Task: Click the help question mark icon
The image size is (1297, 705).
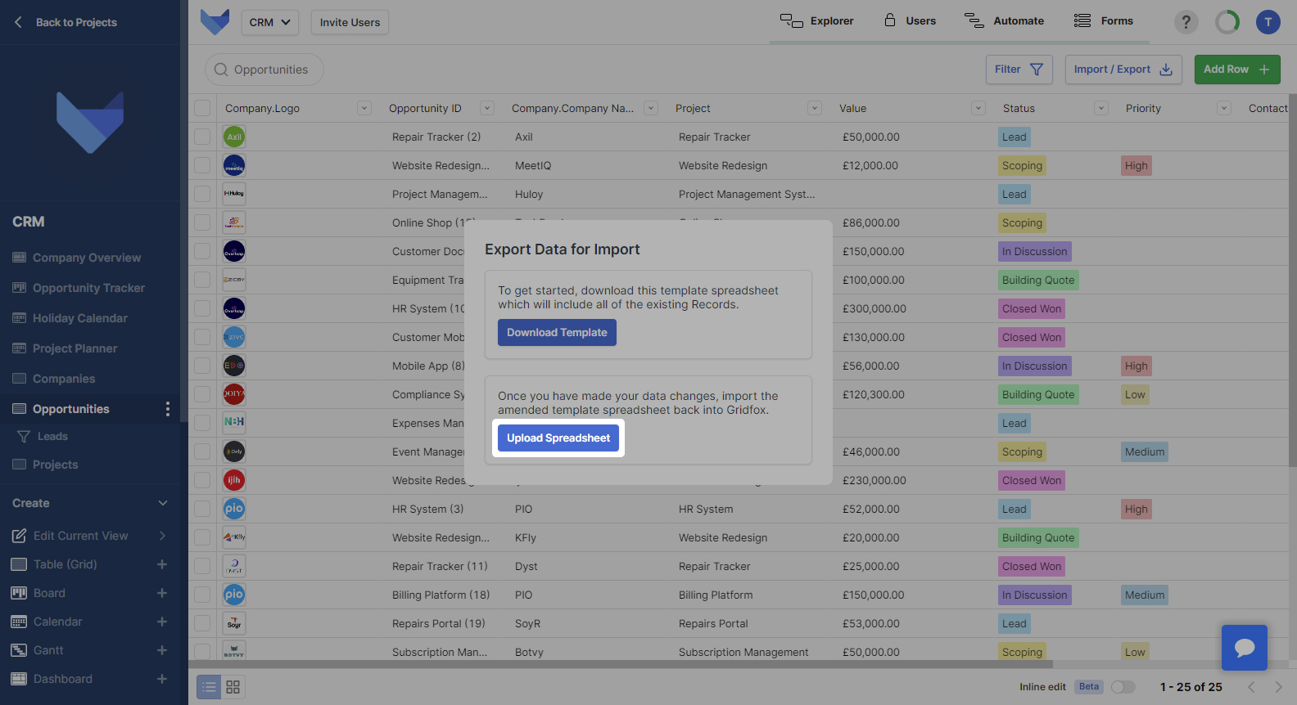Action: tap(1186, 22)
